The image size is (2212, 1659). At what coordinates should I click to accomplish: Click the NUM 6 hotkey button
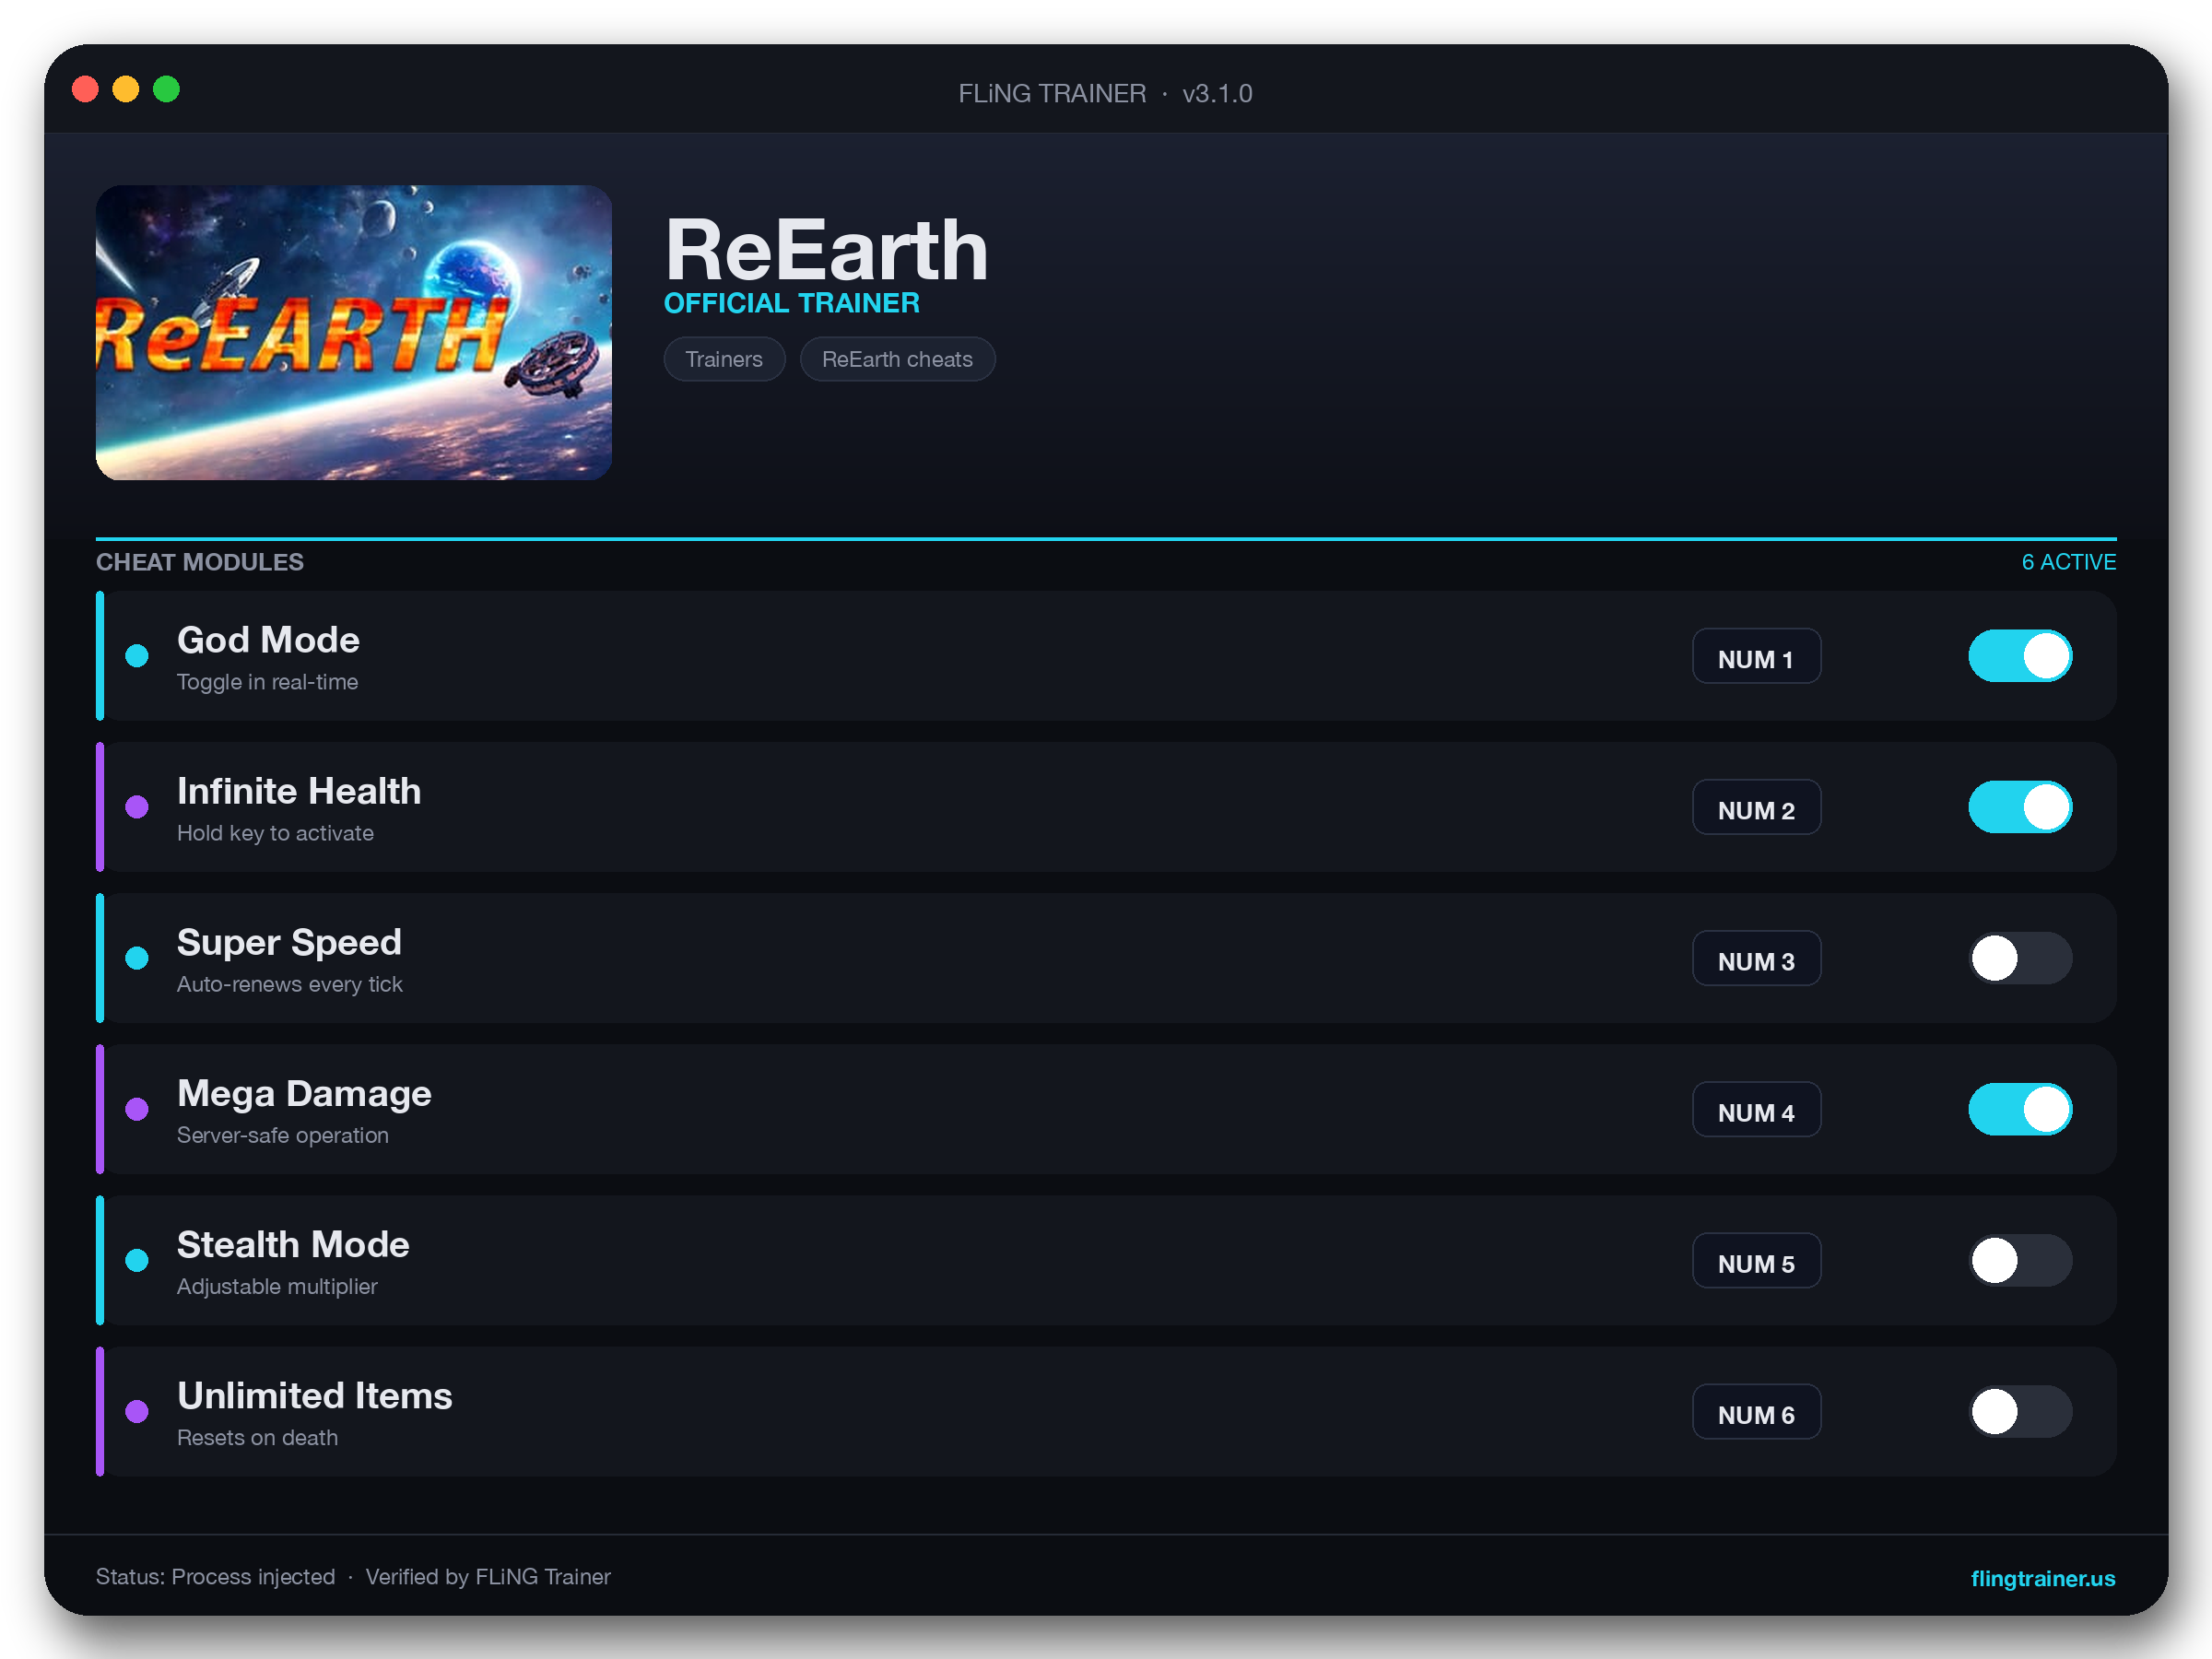coord(1756,1411)
